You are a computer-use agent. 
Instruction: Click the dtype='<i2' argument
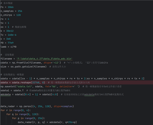[x=51, y=63]
